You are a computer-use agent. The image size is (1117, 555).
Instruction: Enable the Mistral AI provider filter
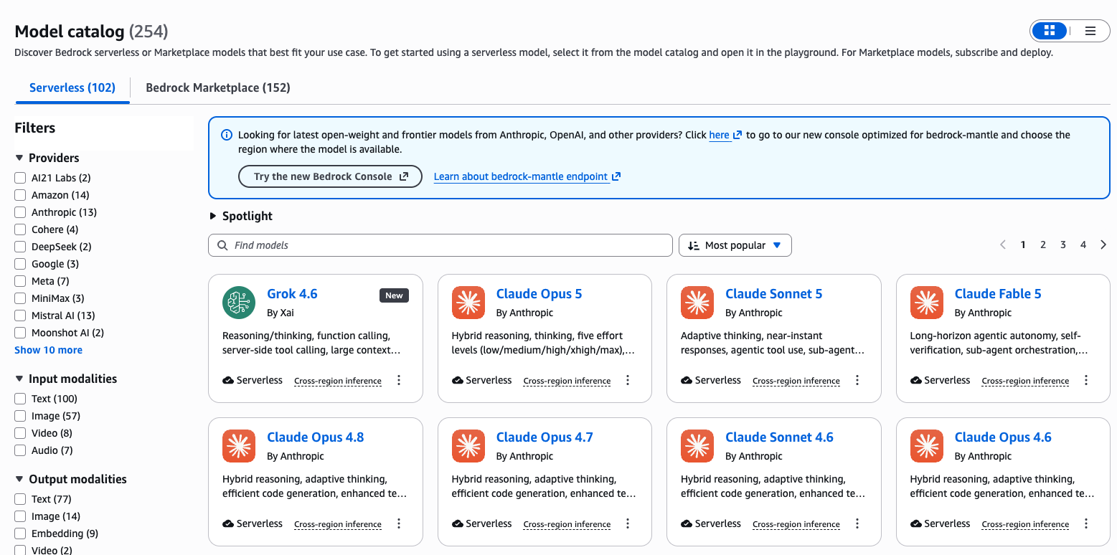[20, 316]
